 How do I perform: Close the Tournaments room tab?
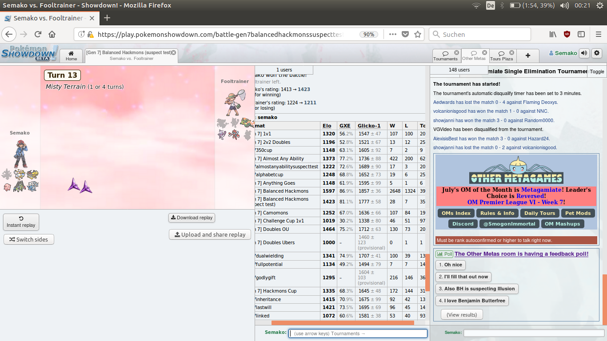click(456, 52)
